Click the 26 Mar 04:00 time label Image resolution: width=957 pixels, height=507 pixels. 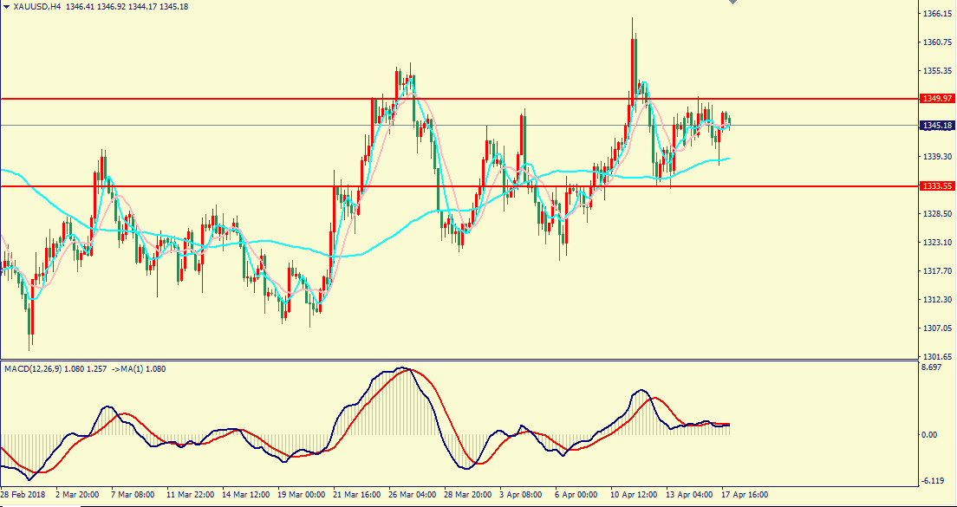(412, 495)
